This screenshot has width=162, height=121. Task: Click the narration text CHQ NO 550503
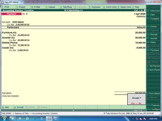pos(10,96)
